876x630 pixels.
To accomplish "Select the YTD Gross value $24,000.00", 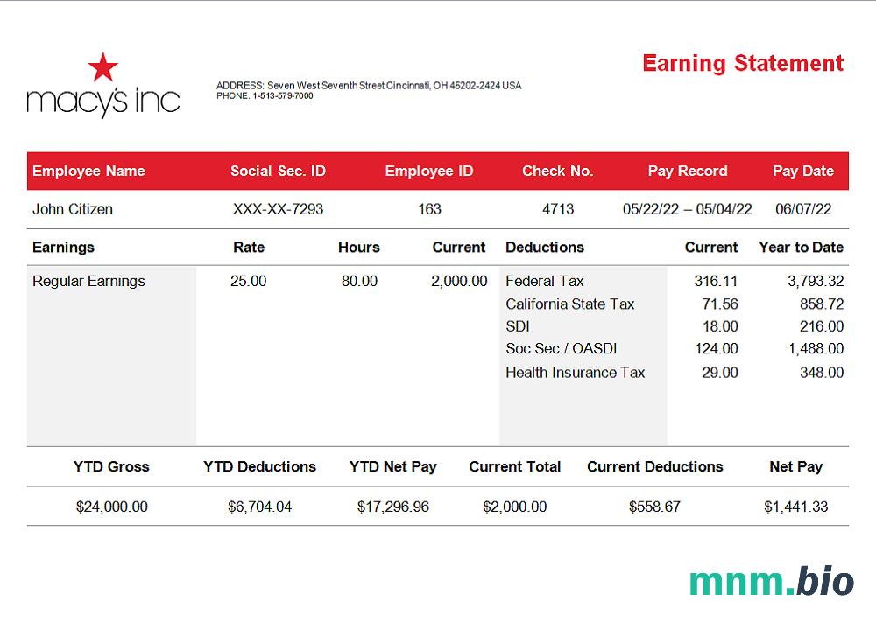I will tap(111, 507).
